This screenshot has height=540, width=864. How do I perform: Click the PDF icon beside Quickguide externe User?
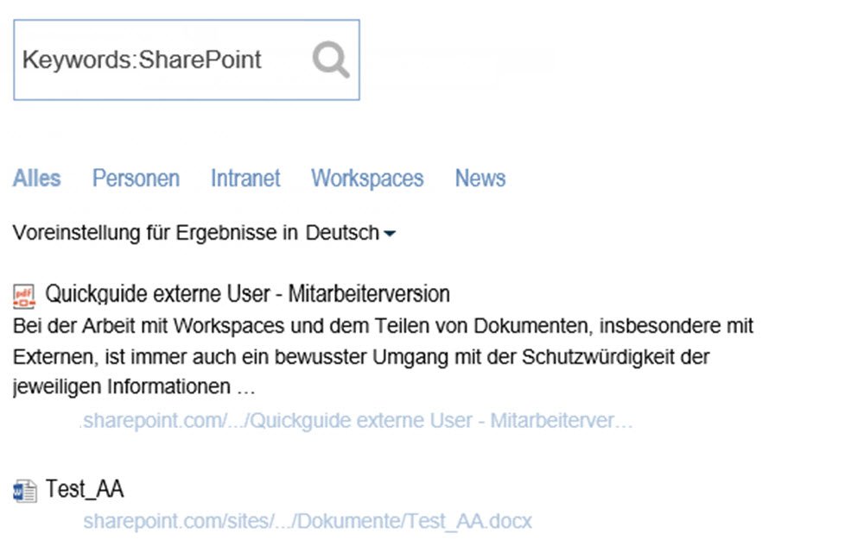coord(24,296)
